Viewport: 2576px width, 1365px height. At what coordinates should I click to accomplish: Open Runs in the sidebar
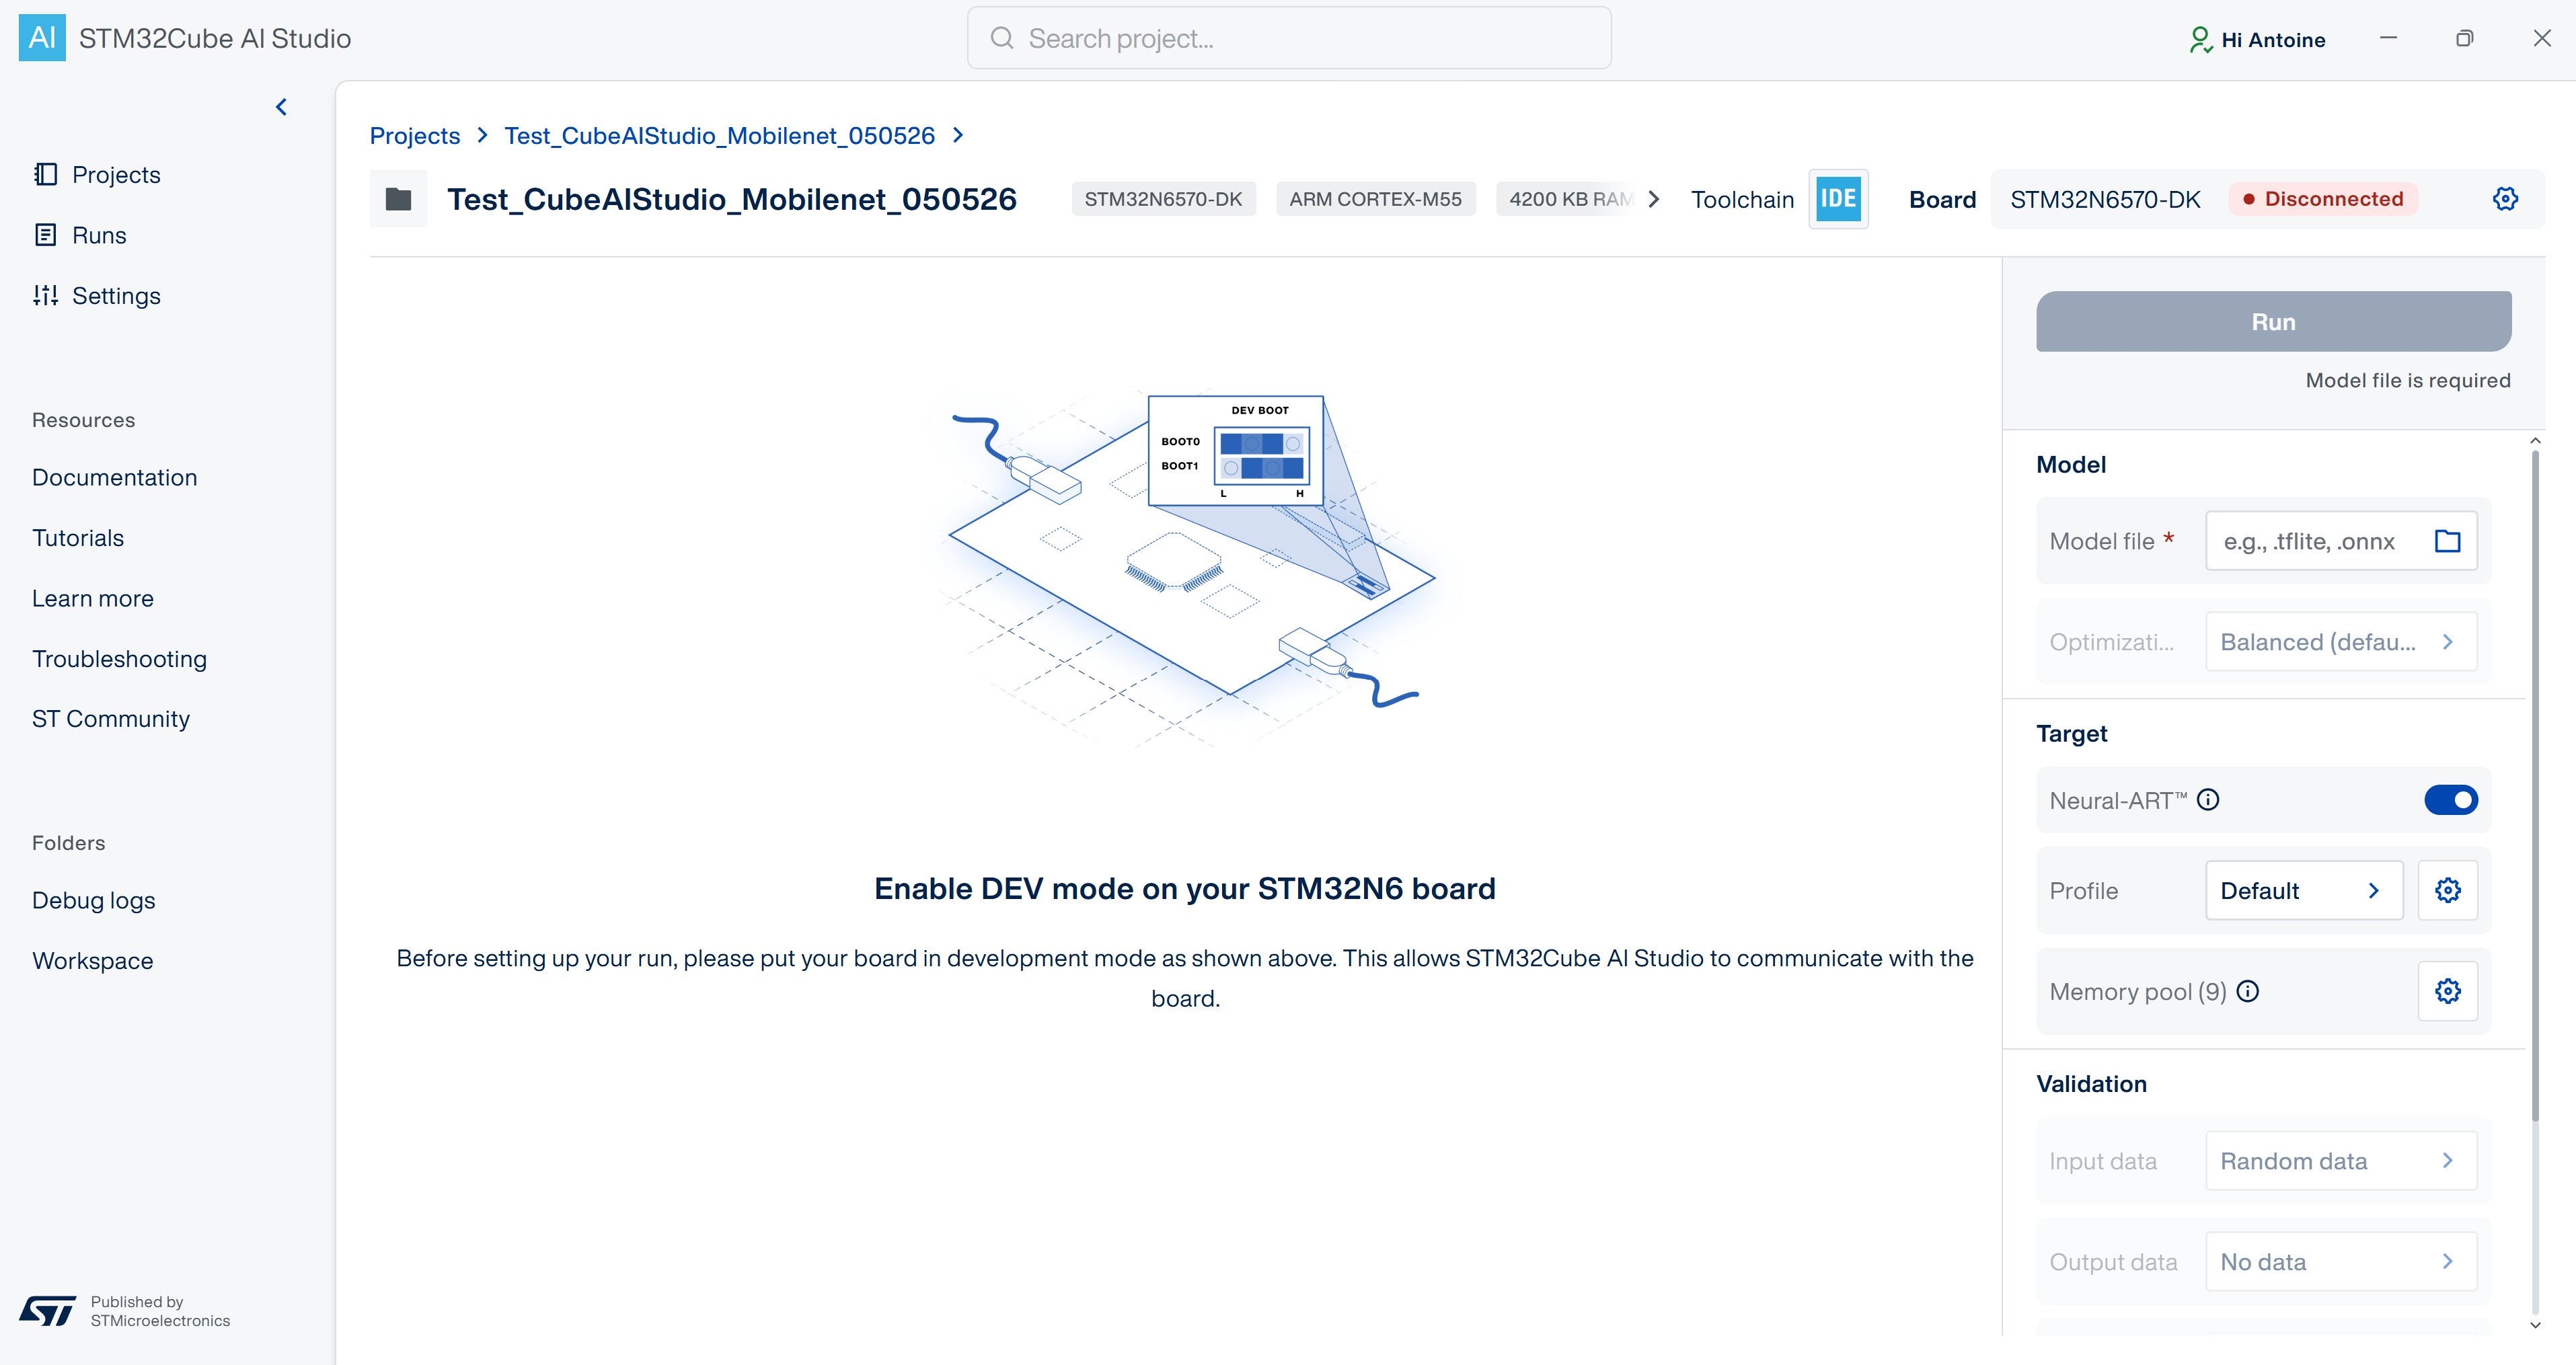(x=80, y=235)
